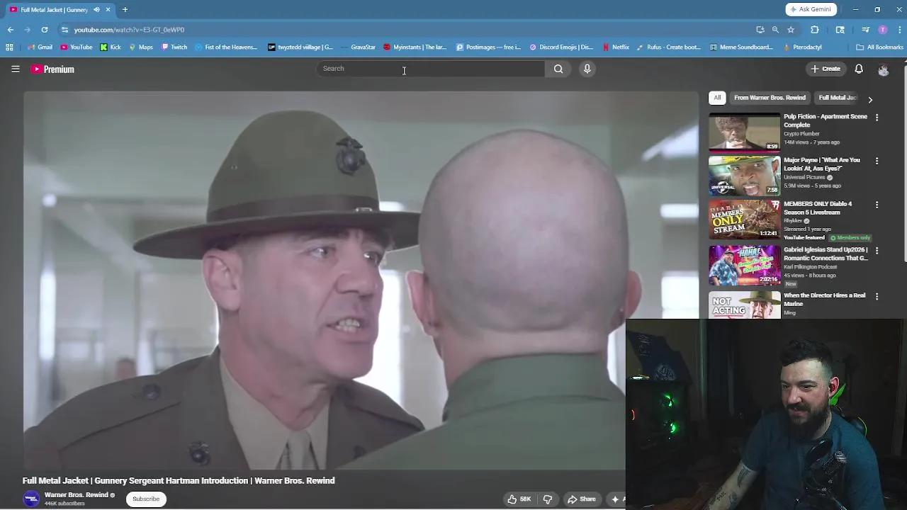The width and height of the screenshot is (907, 510).
Task: Like the video with thumbs up
Action: [519, 499]
